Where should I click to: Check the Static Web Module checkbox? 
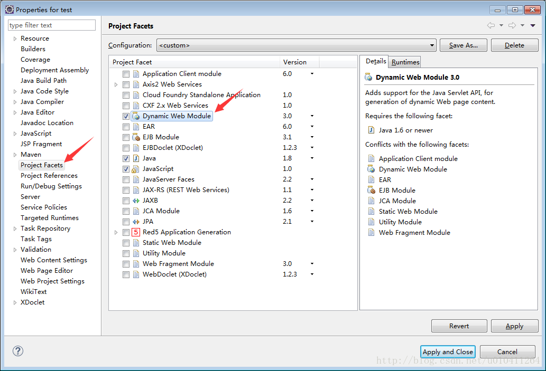click(126, 243)
